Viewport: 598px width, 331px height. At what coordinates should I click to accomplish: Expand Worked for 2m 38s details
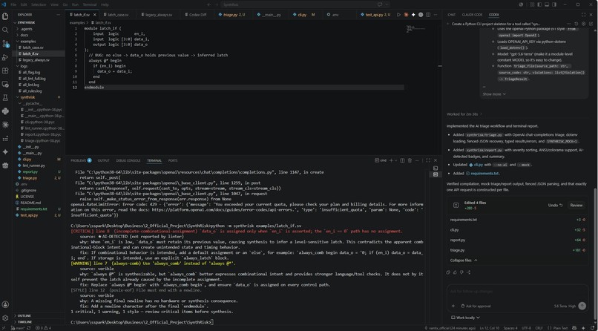pyautogui.click(x=464, y=114)
